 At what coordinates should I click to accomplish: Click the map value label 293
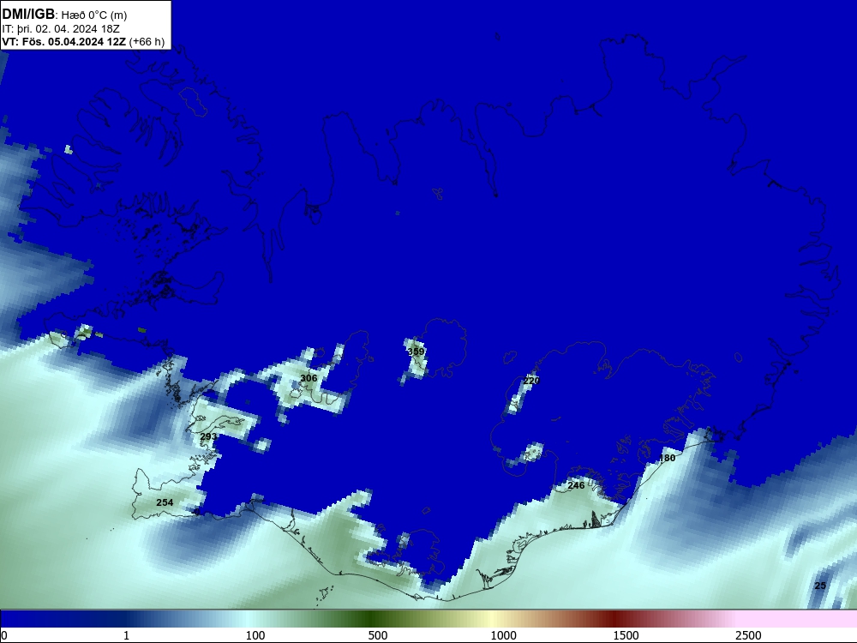pos(208,436)
